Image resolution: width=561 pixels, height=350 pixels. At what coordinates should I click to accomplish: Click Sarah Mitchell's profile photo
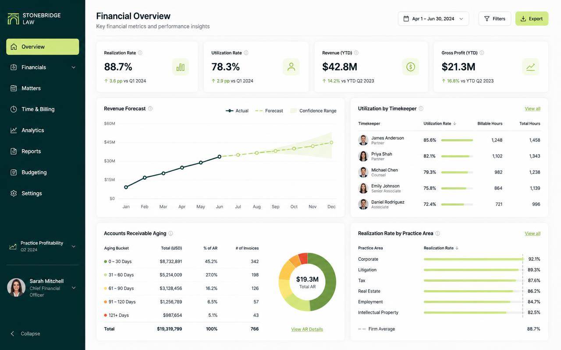pyautogui.click(x=16, y=288)
